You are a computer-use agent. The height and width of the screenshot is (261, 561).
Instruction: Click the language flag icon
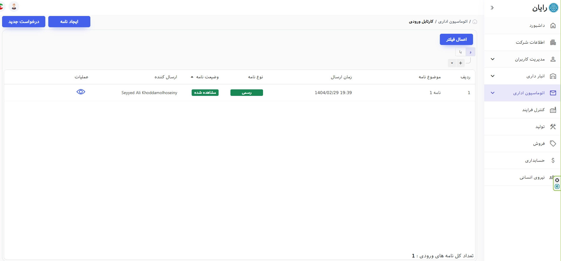point(2,6)
